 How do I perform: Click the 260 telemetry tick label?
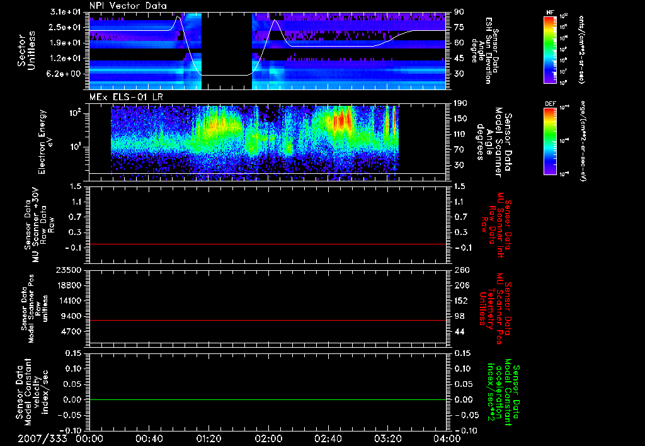click(461, 270)
